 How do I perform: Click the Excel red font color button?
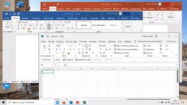(x=69, y=53)
